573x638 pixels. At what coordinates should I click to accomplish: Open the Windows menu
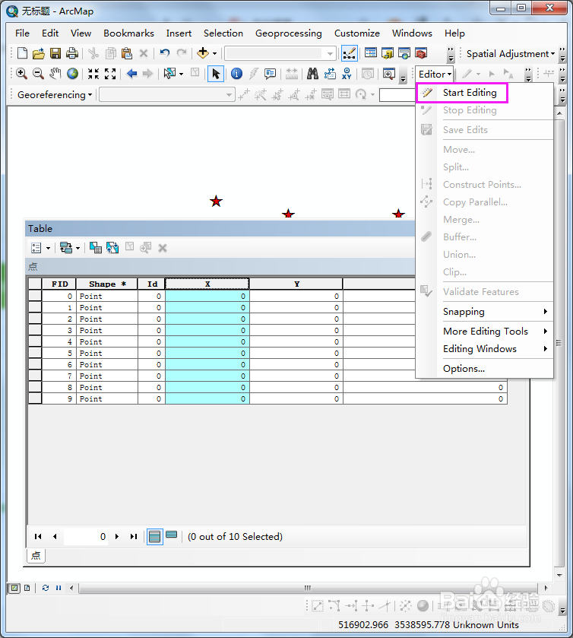412,33
